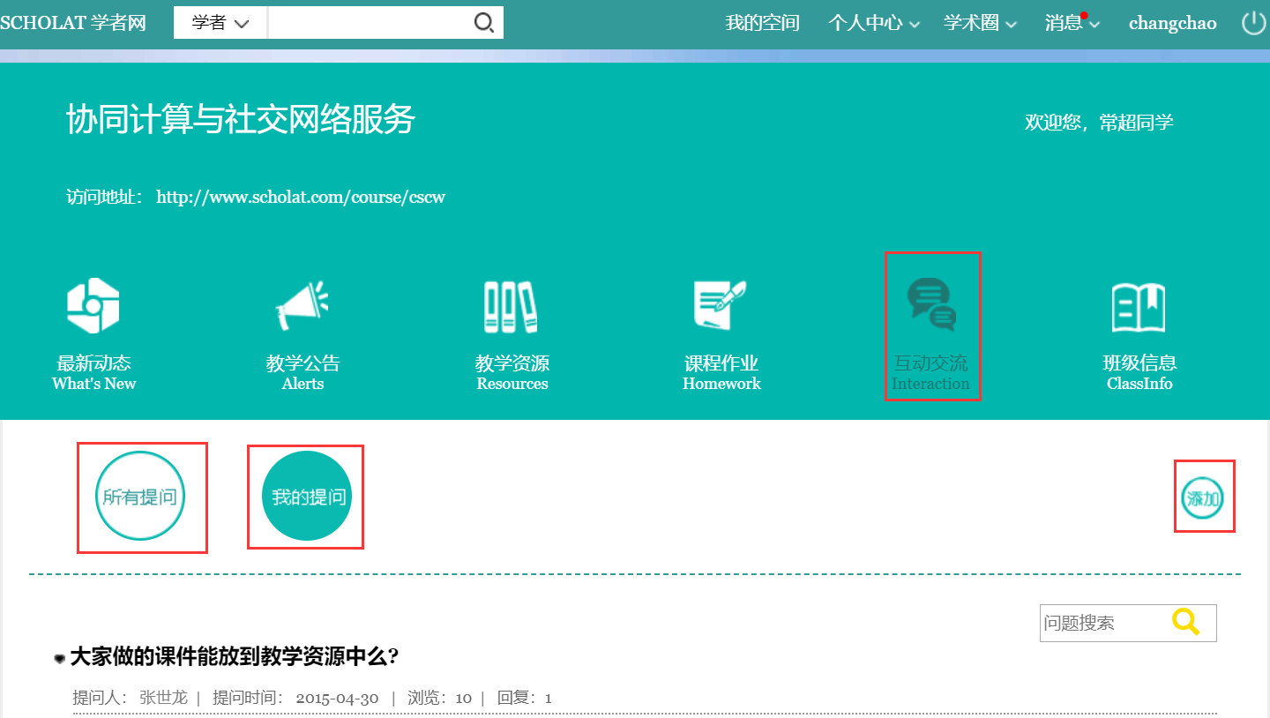Screen dimensions: 1270x718
Task: Click the 添加 add question button
Action: pyautogui.click(x=1203, y=498)
